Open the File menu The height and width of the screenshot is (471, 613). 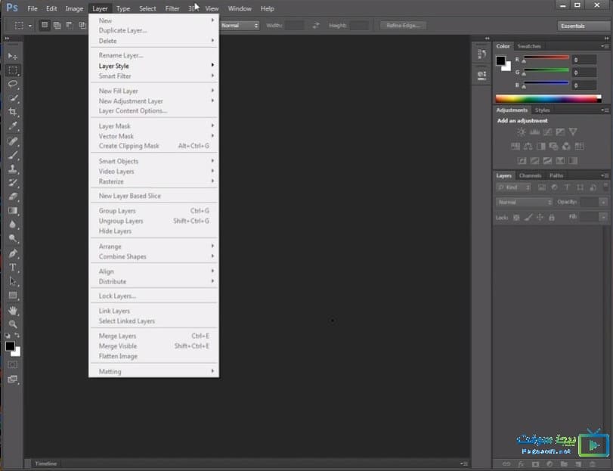coord(33,8)
